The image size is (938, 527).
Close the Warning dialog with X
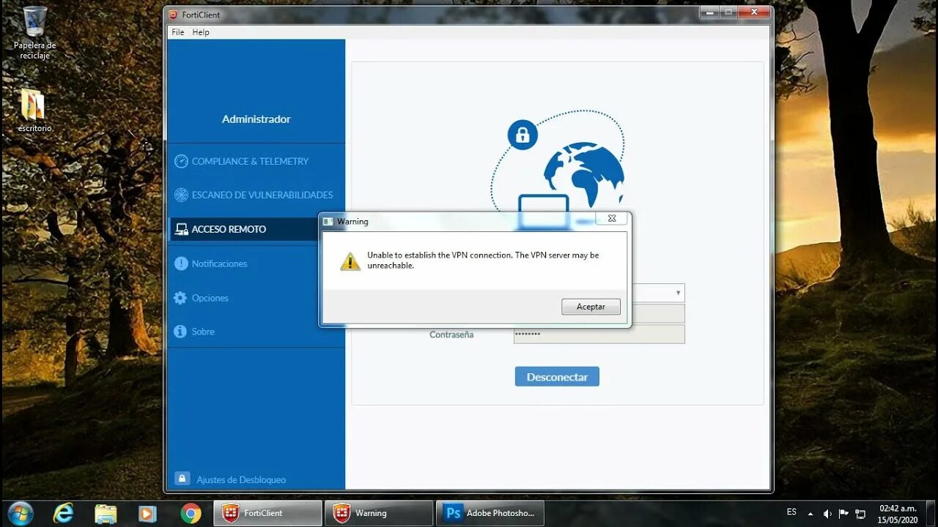[x=611, y=218]
